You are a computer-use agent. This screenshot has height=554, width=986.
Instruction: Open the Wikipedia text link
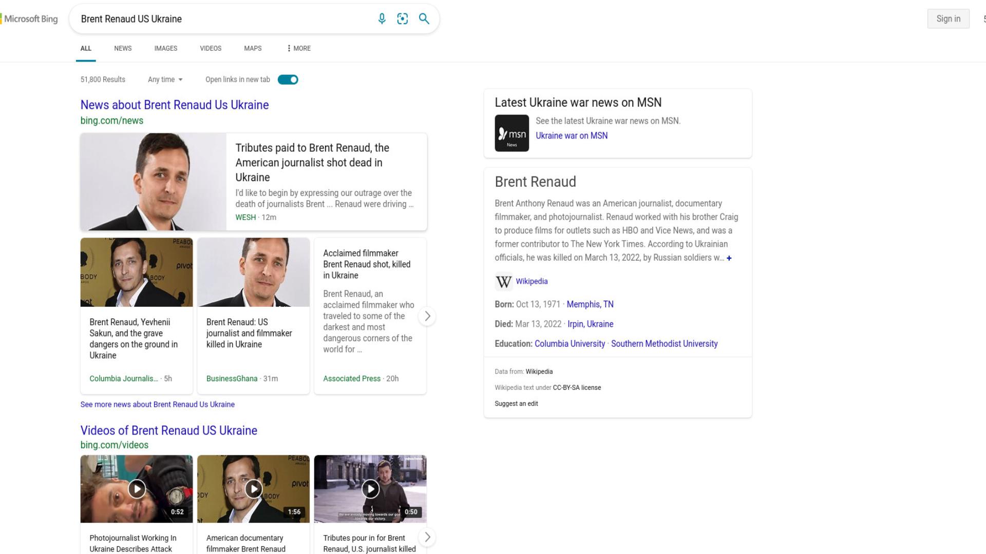tap(532, 281)
